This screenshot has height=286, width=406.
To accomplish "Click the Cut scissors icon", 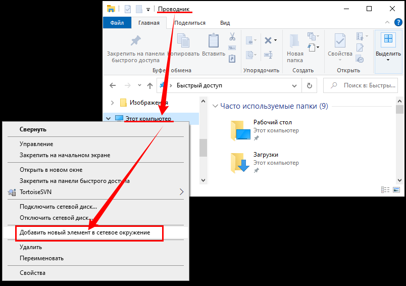I will (x=232, y=37).
